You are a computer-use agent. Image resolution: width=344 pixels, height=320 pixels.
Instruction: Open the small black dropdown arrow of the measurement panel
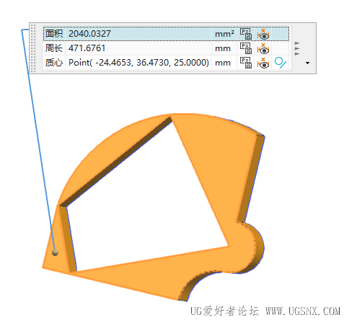point(307,63)
